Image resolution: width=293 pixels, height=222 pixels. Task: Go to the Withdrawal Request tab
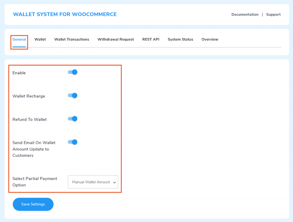(x=116, y=39)
